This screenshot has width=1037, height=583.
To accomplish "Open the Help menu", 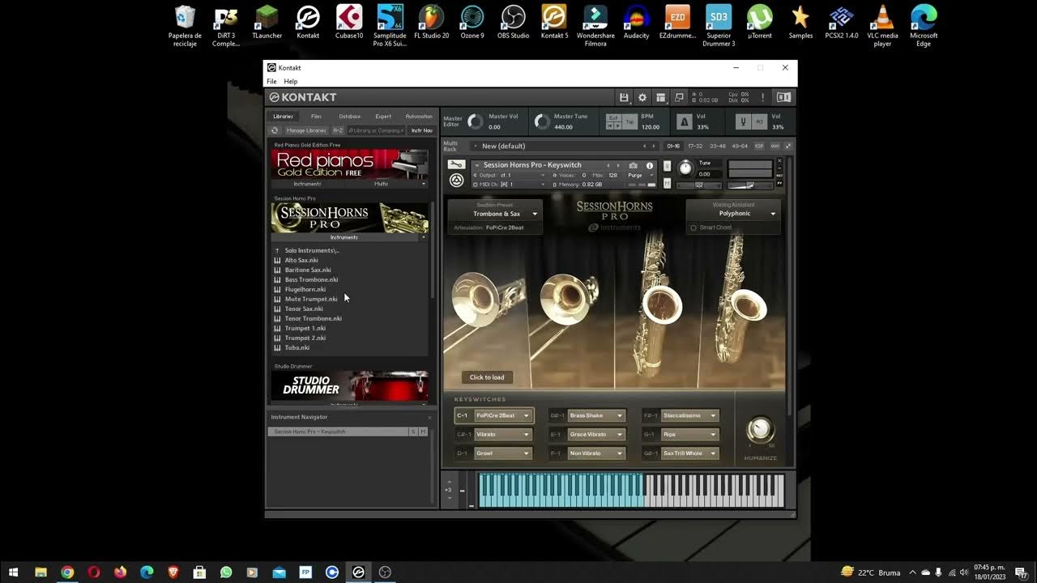I will (x=291, y=81).
